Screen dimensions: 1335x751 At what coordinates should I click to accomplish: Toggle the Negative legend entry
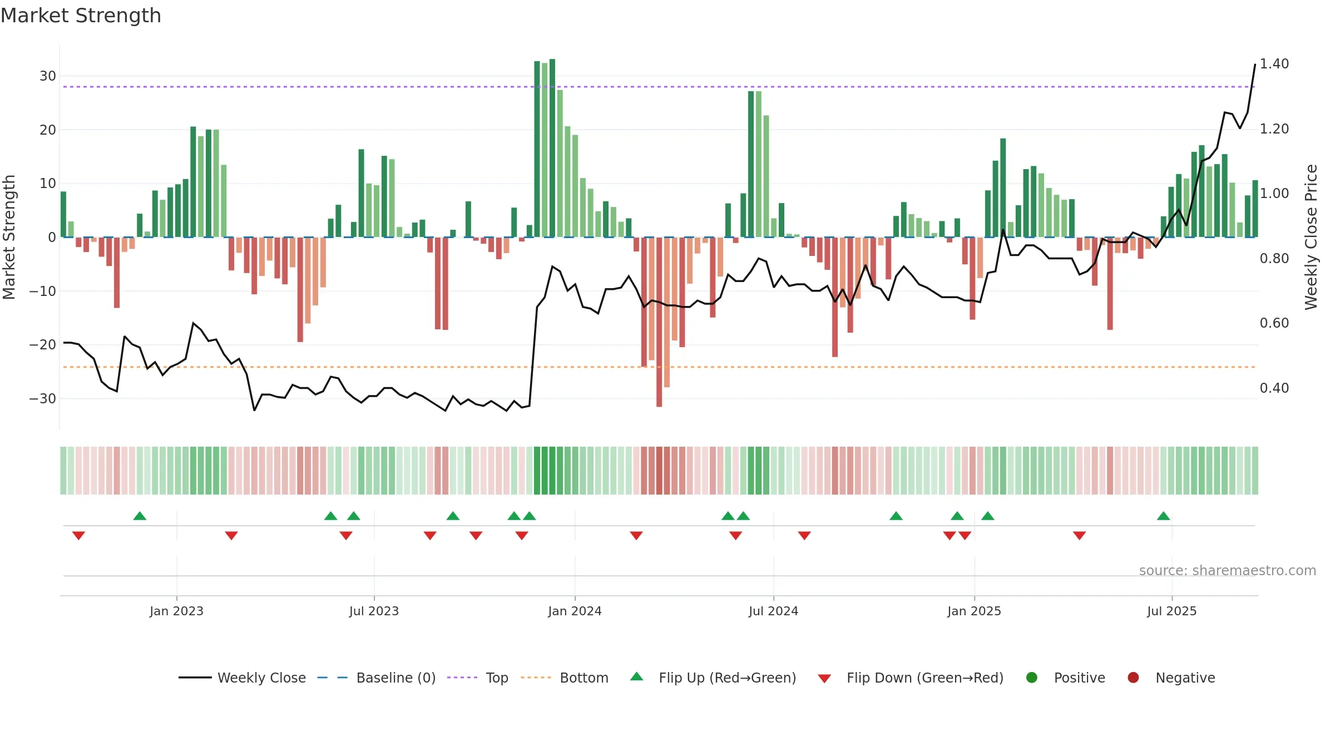pyautogui.click(x=1171, y=678)
